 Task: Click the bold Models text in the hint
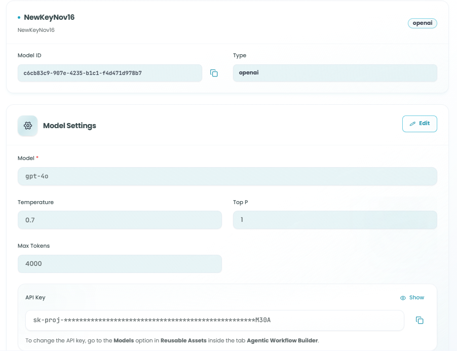(124, 340)
